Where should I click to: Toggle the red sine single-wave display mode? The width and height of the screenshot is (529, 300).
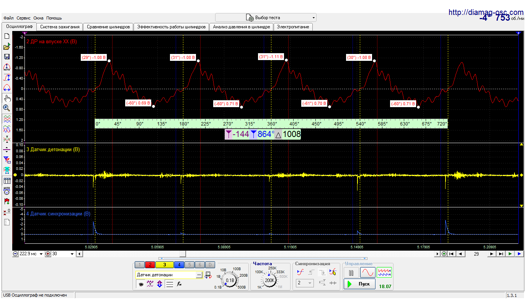coord(367,272)
